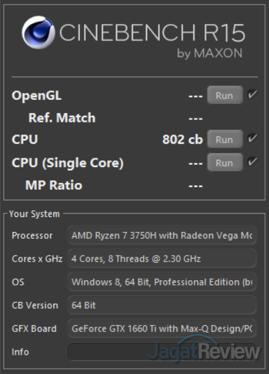Click the Ref. Match result value
This screenshot has height=374, width=269.
point(196,118)
